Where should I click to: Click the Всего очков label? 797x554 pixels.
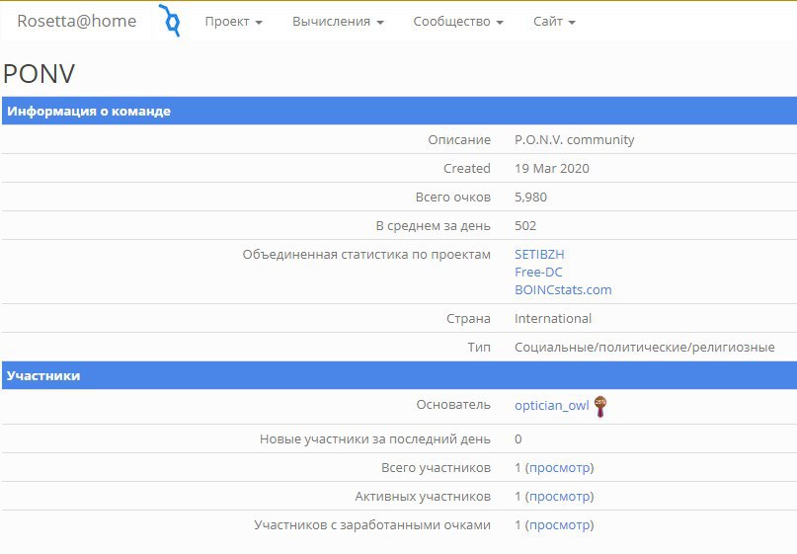453,198
